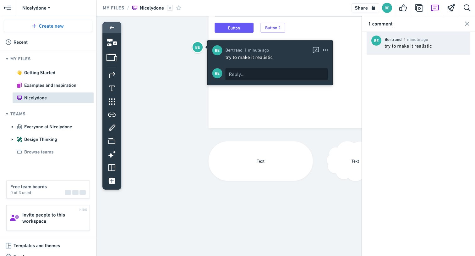Click the Button 2 outlined button
The height and width of the screenshot is (256, 475).
(x=273, y=28)
